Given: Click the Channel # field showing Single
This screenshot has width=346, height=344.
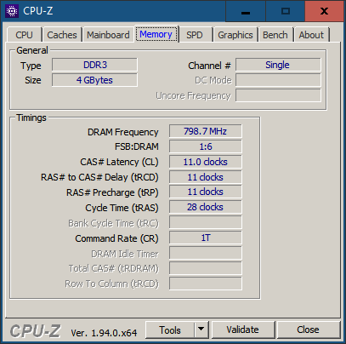Looking at the screenshot, I should pos(278,65).
